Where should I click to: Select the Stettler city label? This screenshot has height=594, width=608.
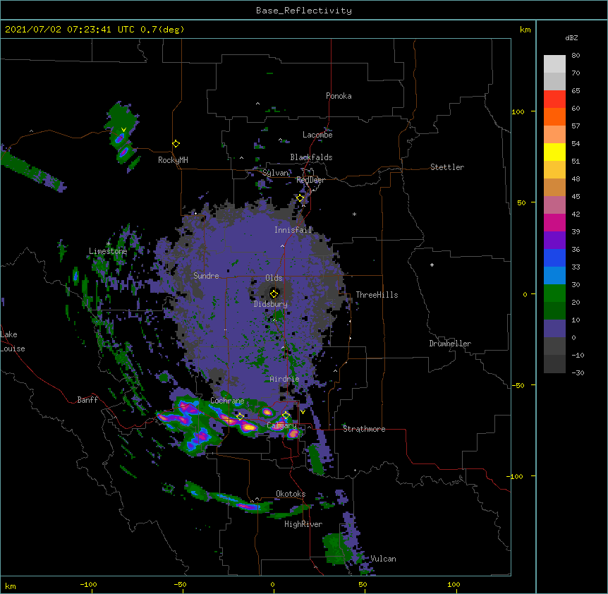click(x=447, y=167)
